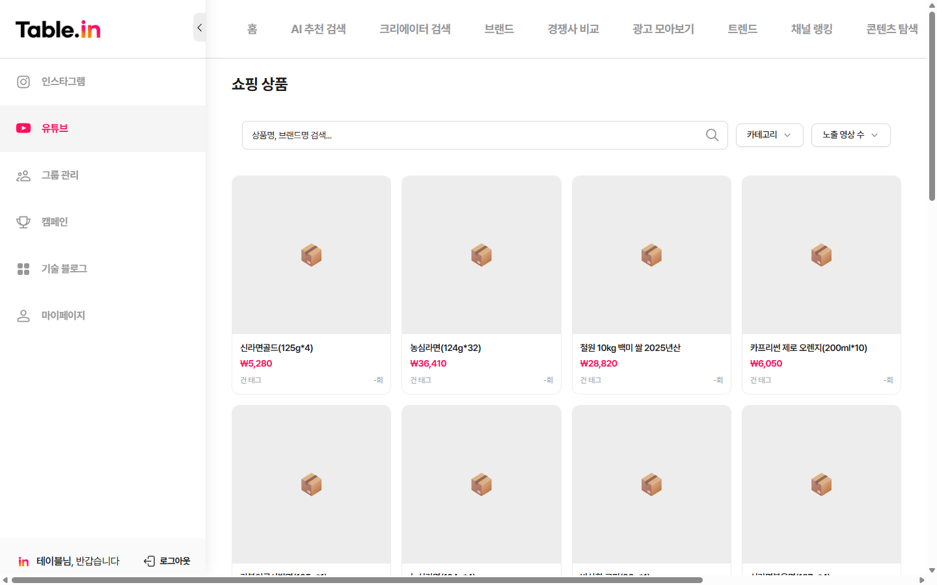Click the YouTube play icon in sidebar
Screen dimensions: 937x585
click(x=23, y=129)
